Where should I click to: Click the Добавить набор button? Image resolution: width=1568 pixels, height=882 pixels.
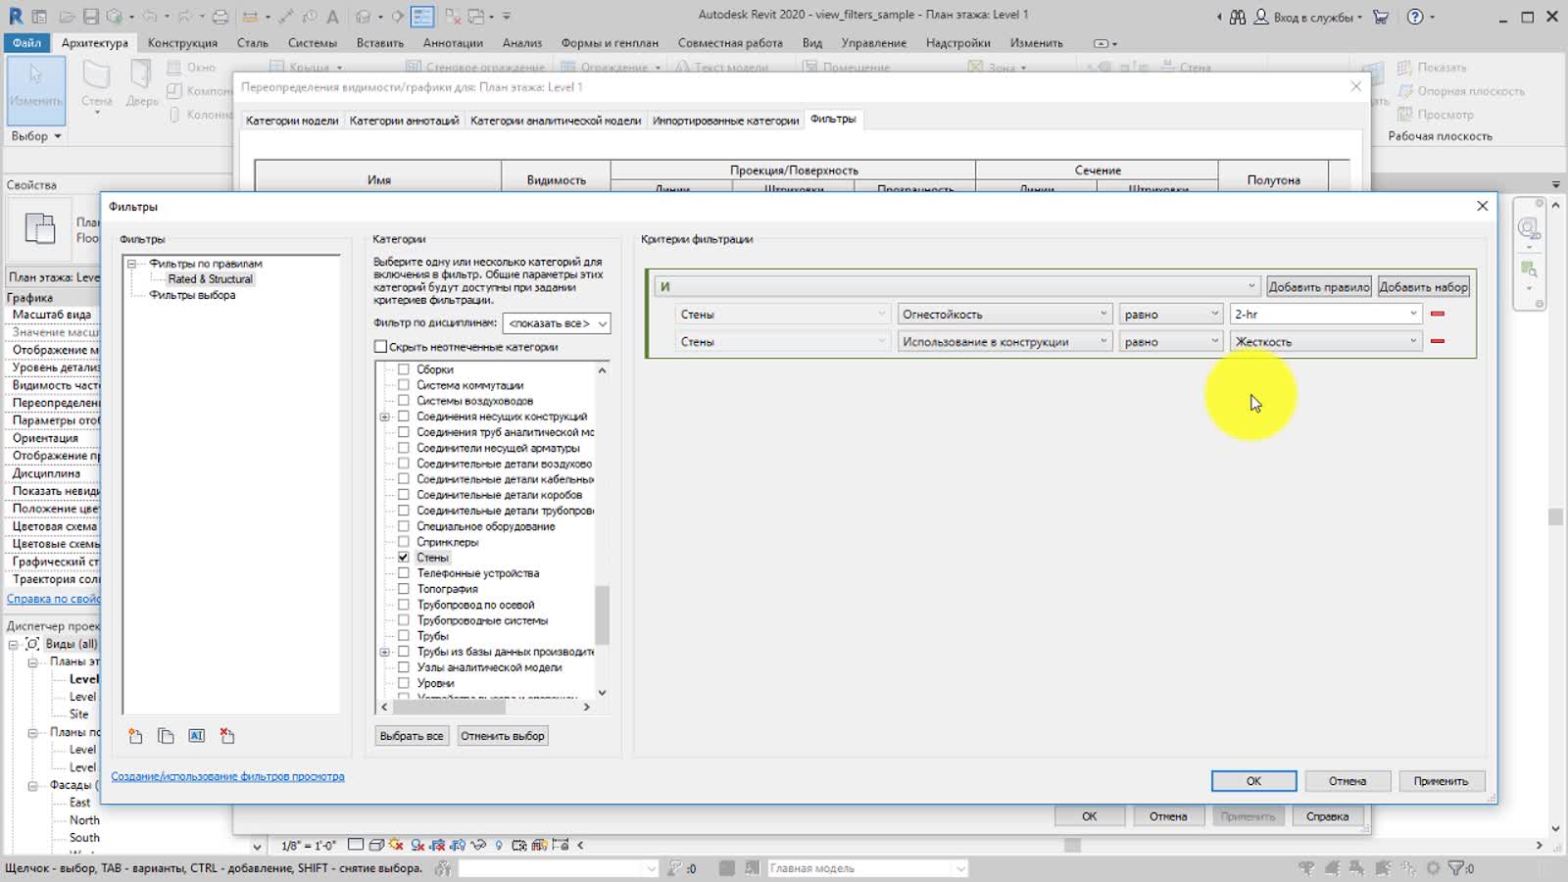pos(1423,287)
